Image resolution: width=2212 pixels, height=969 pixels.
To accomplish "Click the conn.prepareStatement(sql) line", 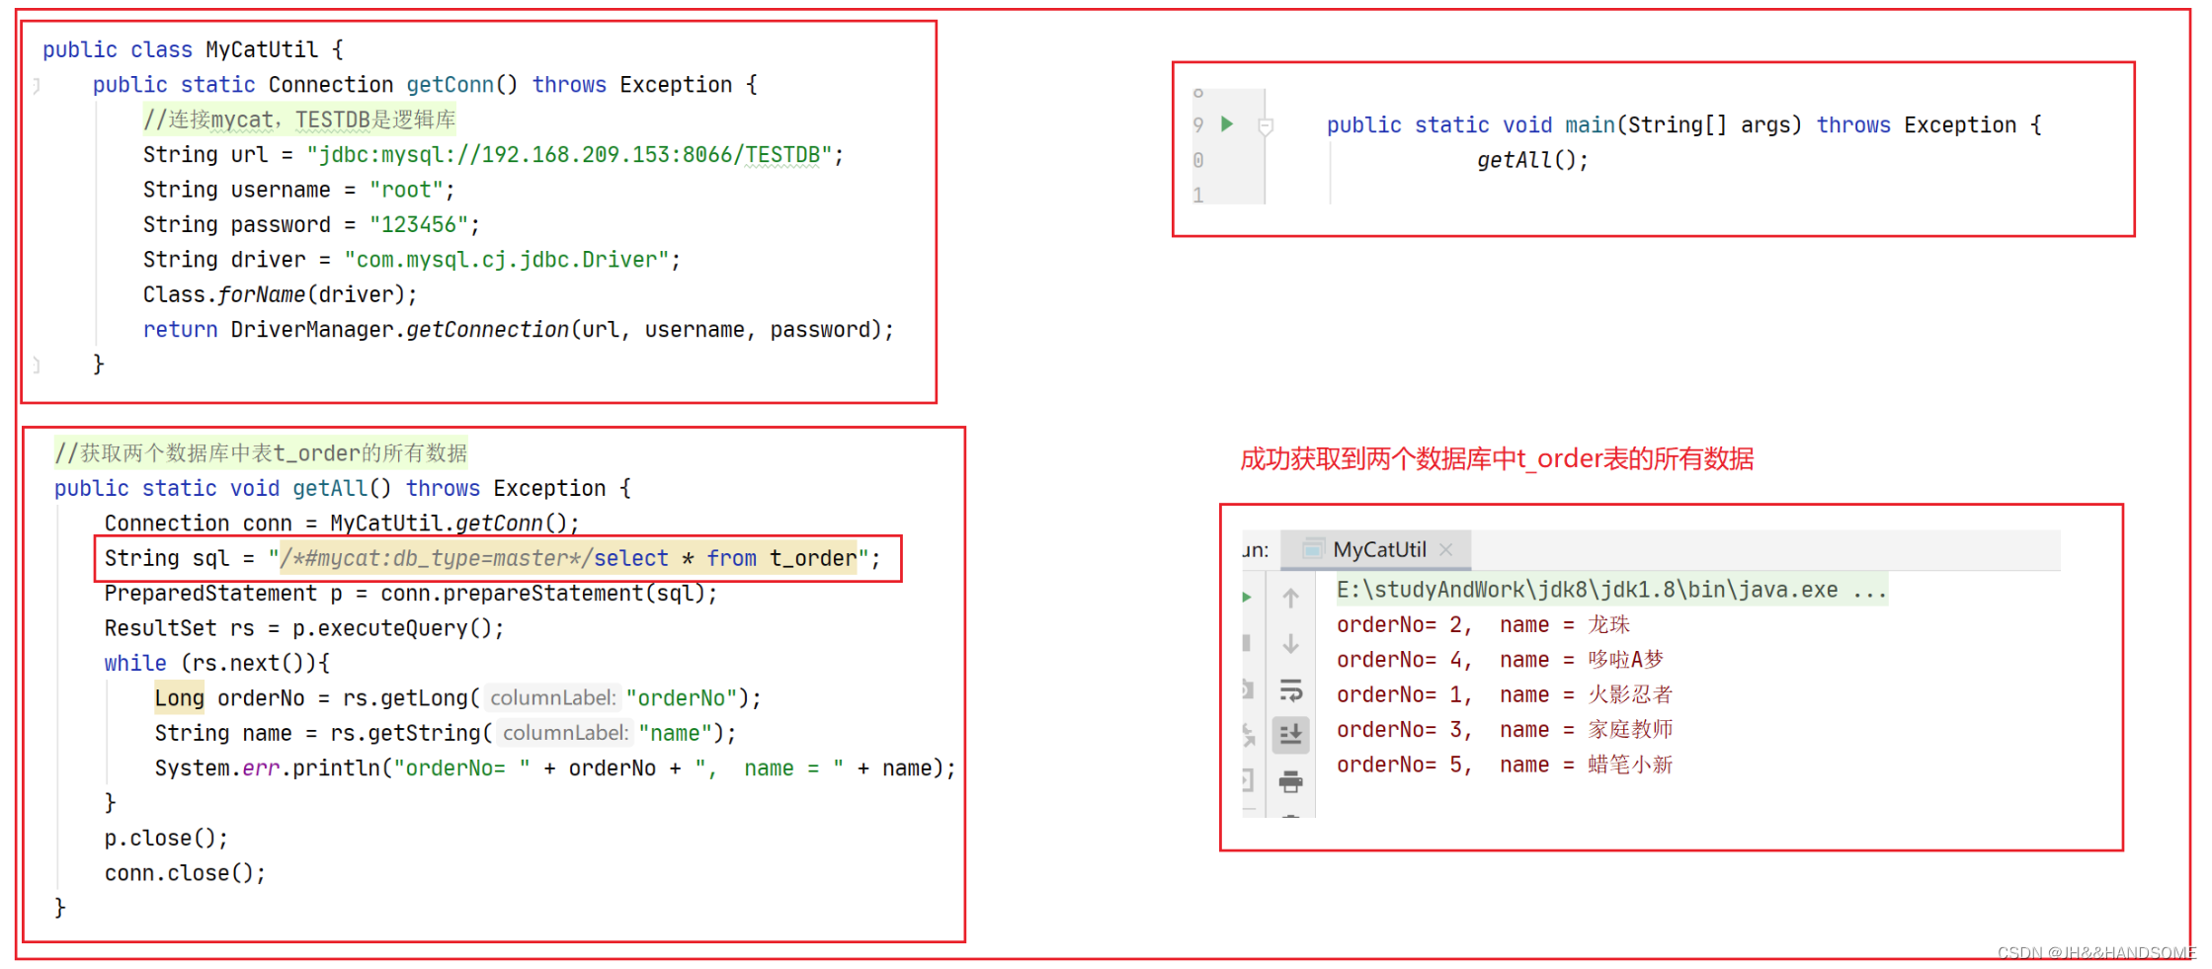I will [410, 594].
